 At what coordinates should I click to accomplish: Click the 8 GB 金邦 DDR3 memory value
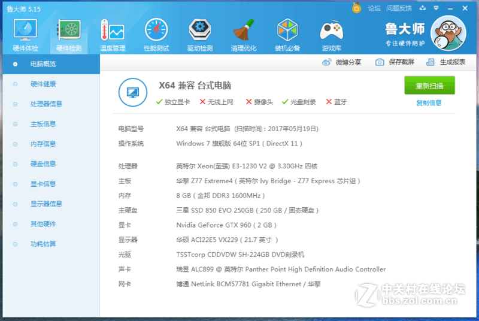(220, 195)
